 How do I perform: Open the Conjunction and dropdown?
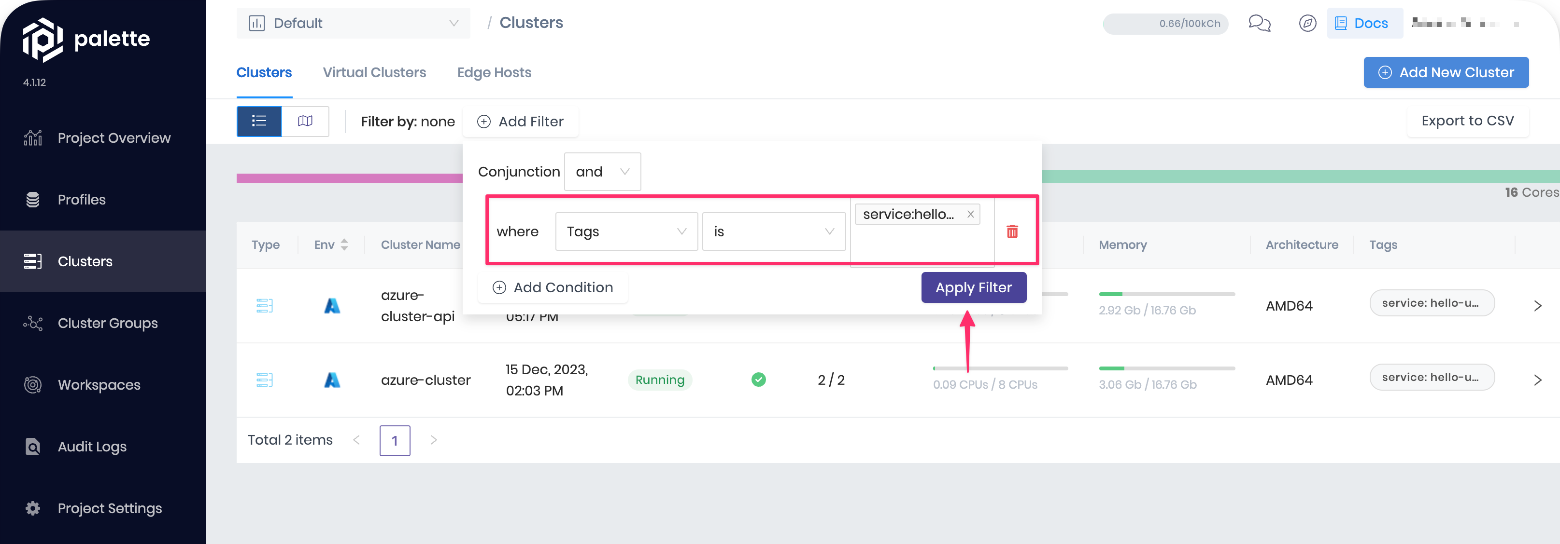602,172
